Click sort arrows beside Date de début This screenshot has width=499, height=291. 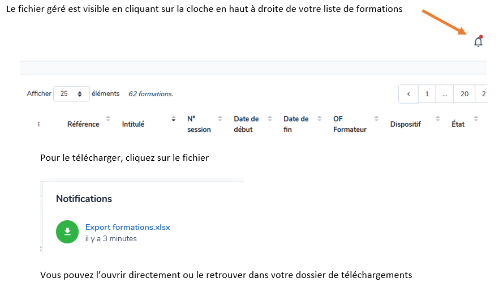269,119
